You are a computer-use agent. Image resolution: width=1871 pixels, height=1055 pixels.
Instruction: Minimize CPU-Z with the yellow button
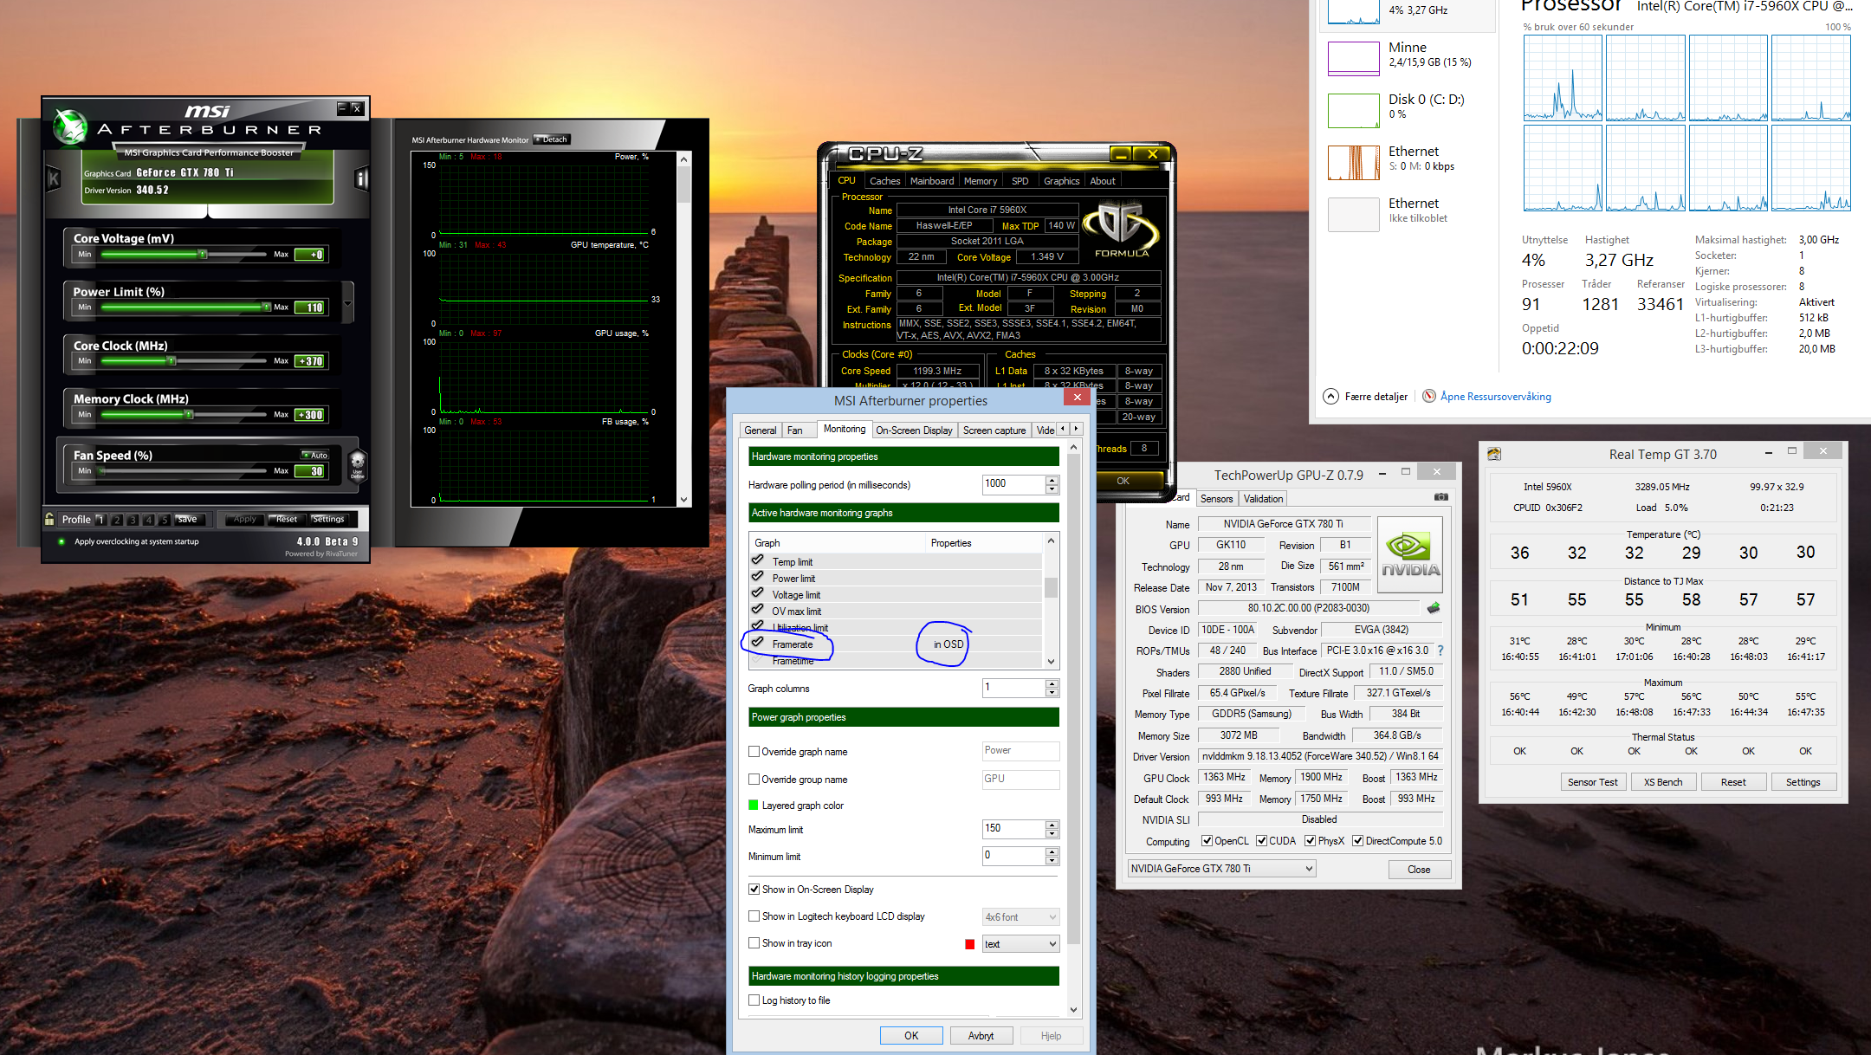tap(1121, 154)
